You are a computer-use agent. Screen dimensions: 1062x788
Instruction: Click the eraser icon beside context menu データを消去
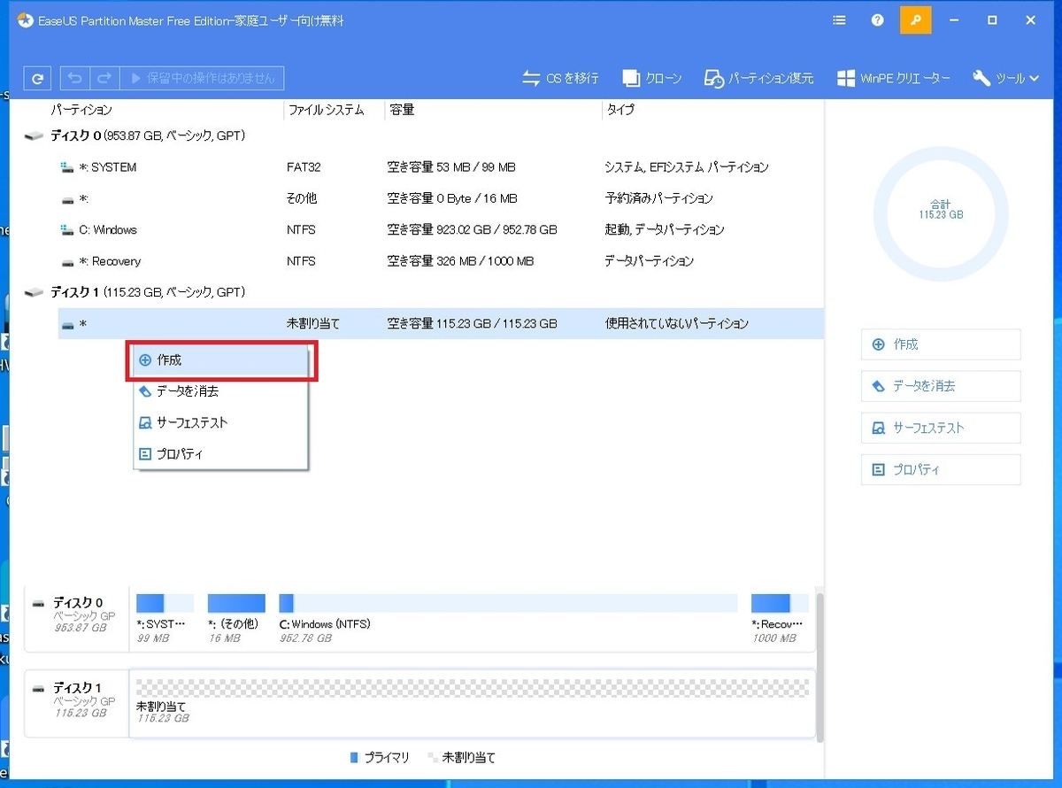(x=146, y=391)
